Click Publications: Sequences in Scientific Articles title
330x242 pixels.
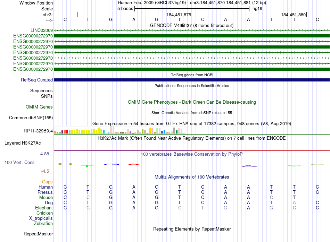click(x=192, y=86)
